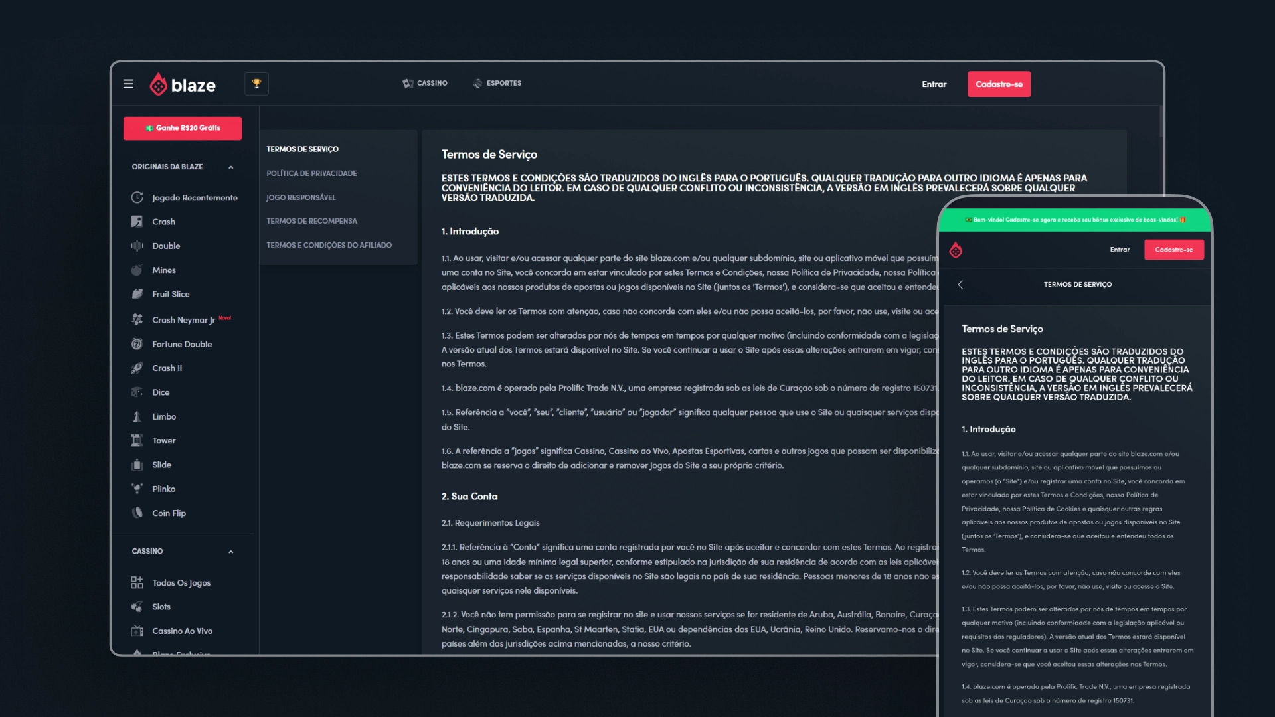Open Cassino Ao Vivo link
1275x717 pixels.
(x=182, y=631)
